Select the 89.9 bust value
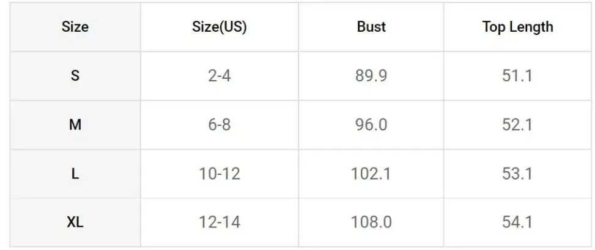 (371, 76)
